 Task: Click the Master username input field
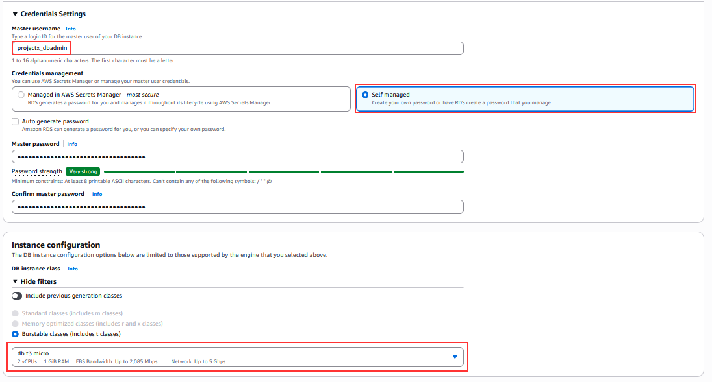click(x=238, y=49)
